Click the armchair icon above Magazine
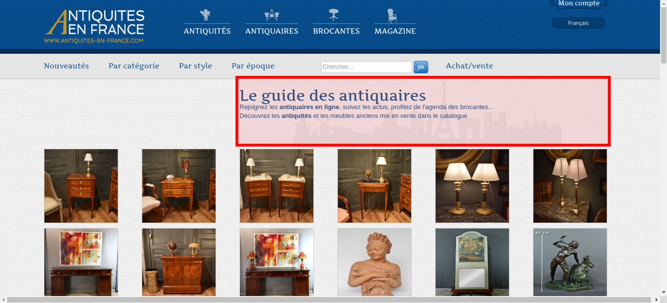This screenshot has height=303, width=667. (392, 16)
